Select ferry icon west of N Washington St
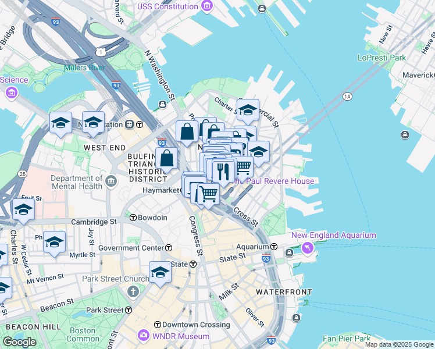This screenshot has width=435, height=349. pyautogui.click(x=163, y=105)
